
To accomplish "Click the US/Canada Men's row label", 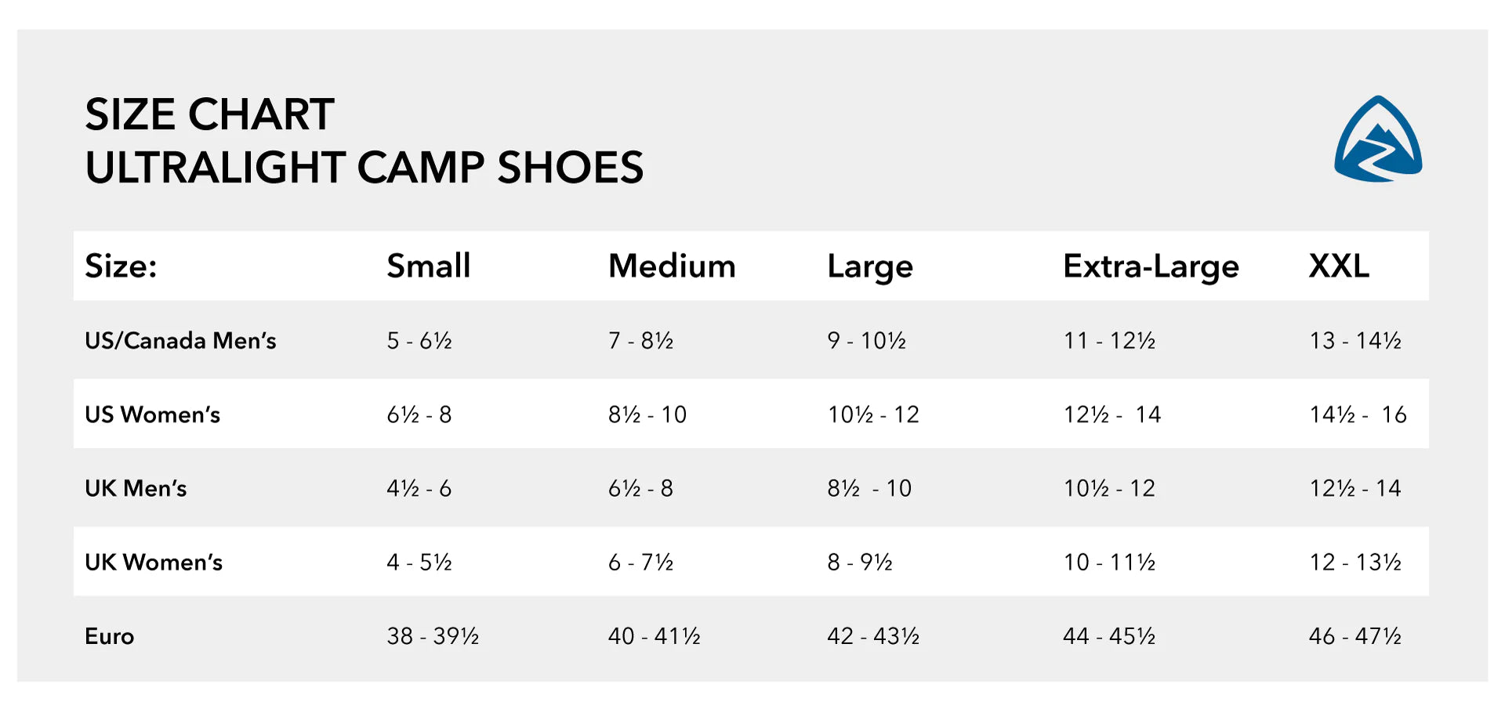I will point(180,341).
